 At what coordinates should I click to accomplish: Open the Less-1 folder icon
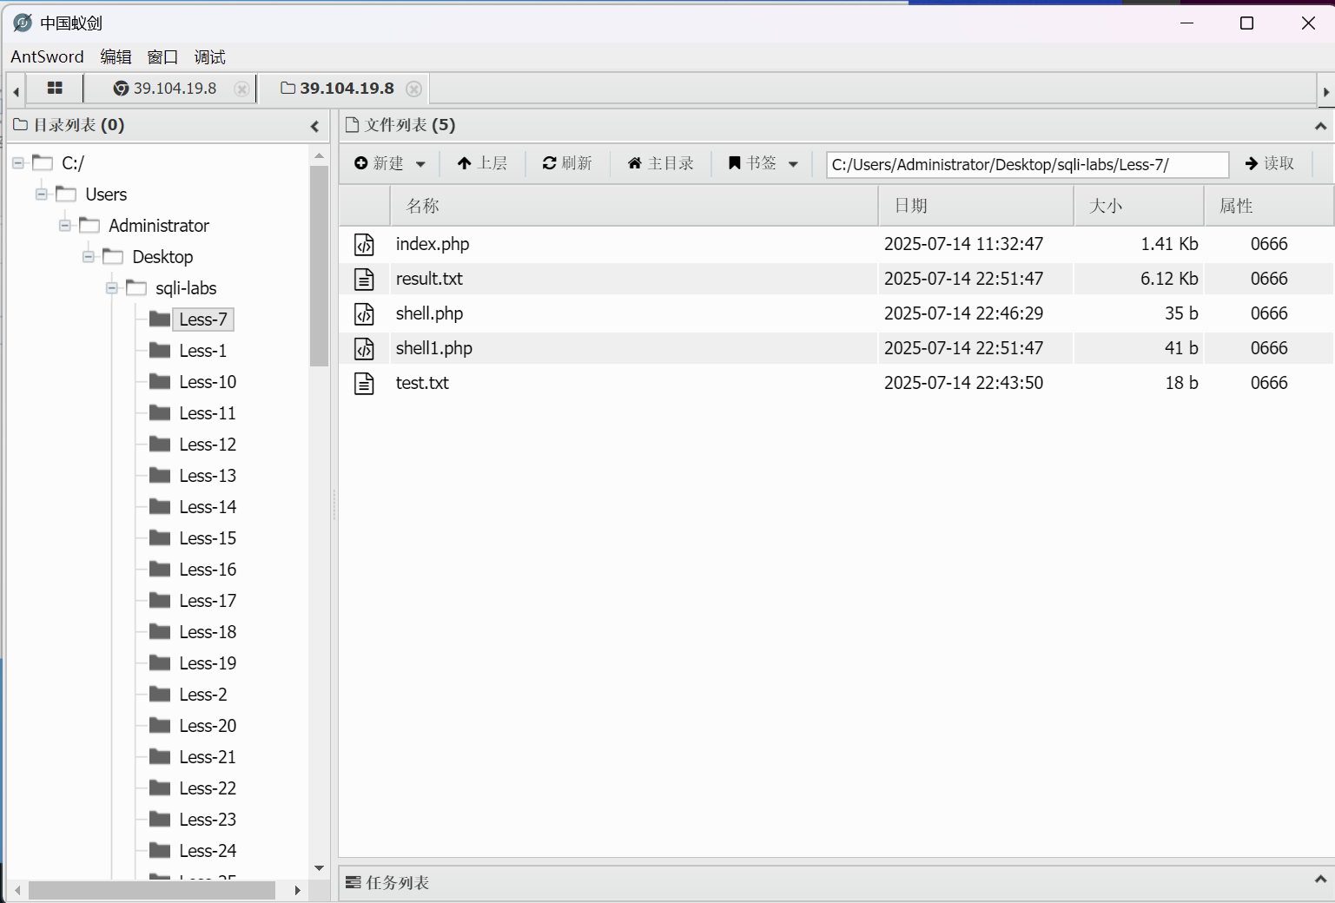click(160, 350)
